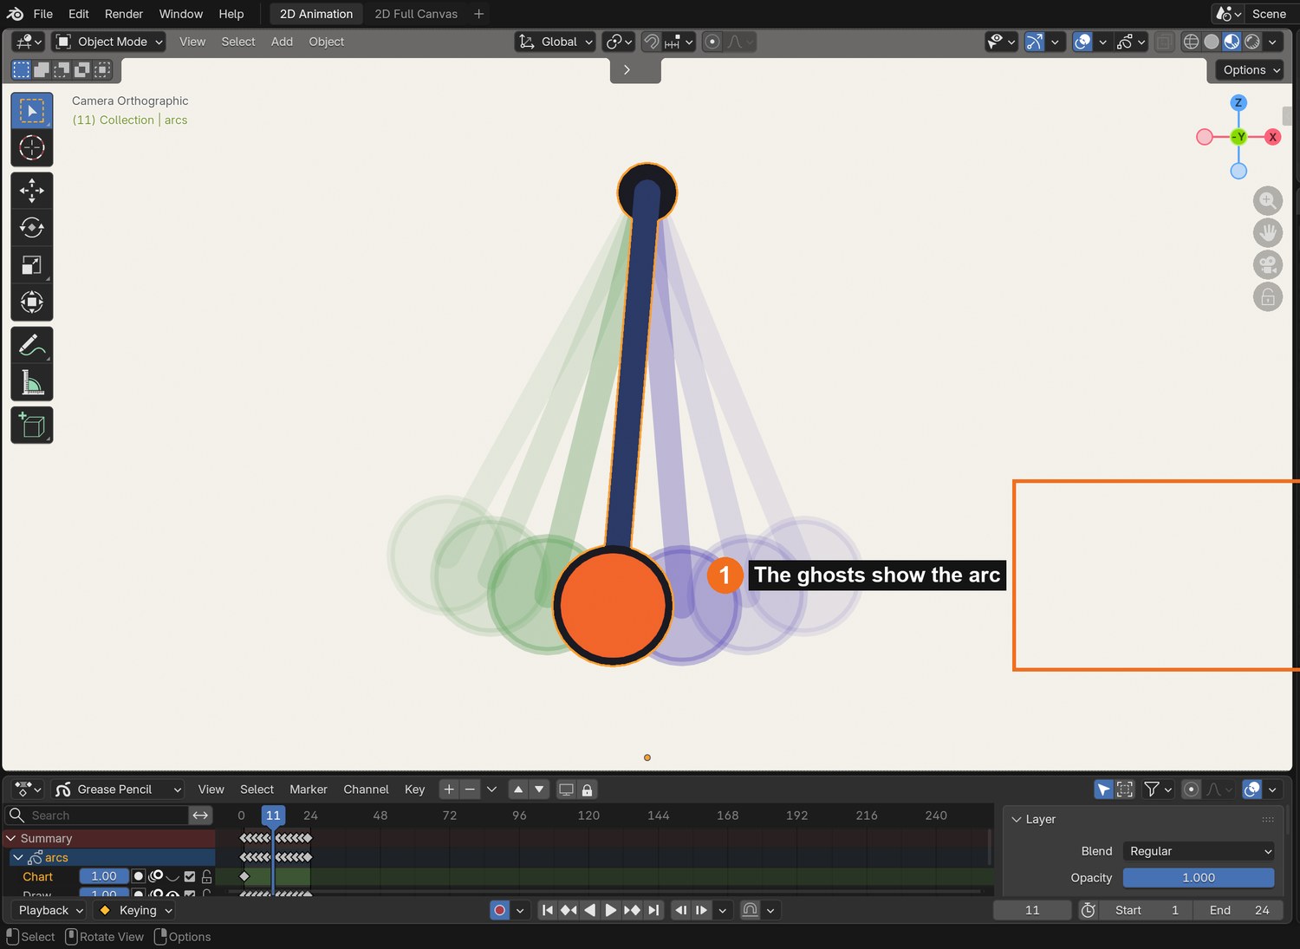Click the Select Box tool

[32, 111]
